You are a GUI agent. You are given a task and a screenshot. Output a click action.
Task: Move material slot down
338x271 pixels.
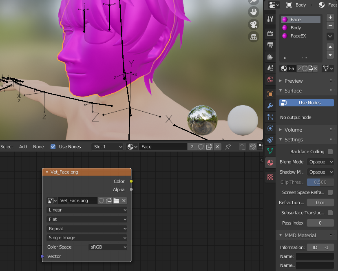tap(330, 55)
